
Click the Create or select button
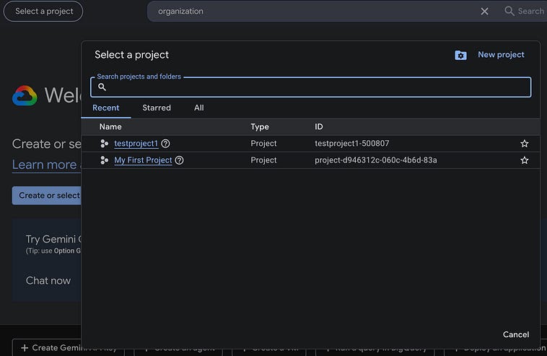tap(47, 196)
